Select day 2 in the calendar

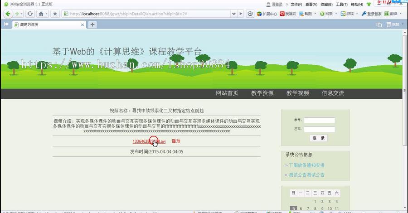322,202
